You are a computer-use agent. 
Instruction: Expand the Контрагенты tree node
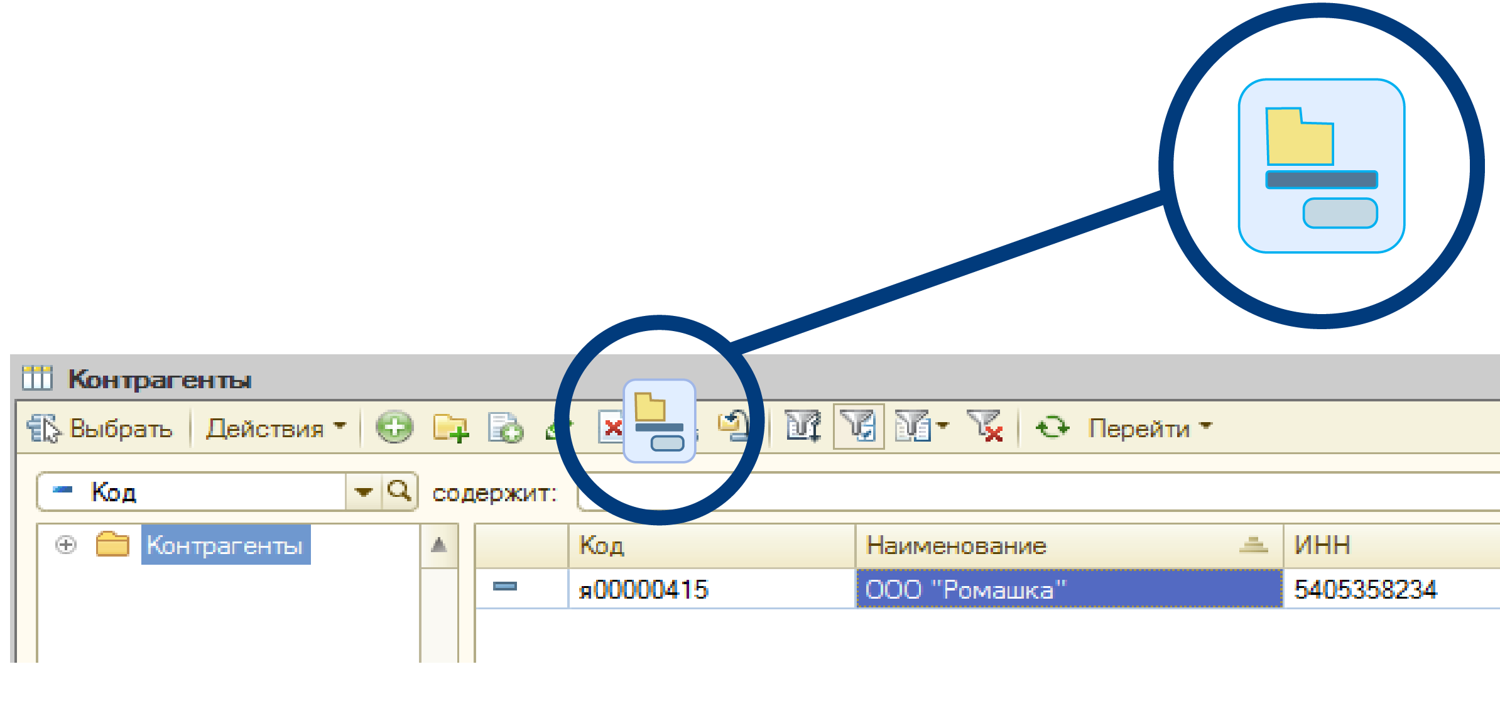(66, 545)
